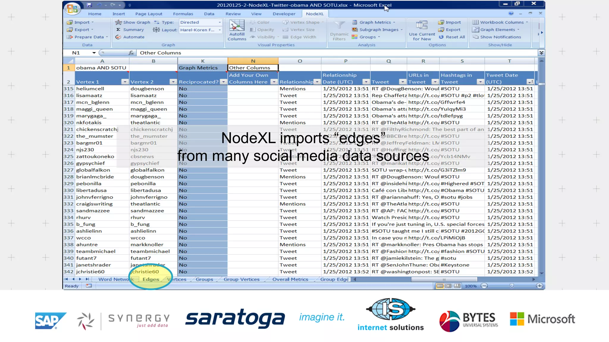The width and height of the screenshot is (609, 342).
Task: Click the Office button orb
Action: pyautogui.click(x=72, y=8)
